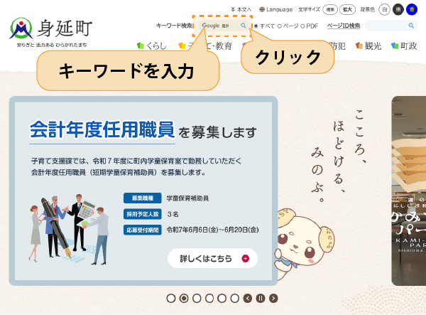Go to first slide indicator dot
The width and height of the screenshot is (426, 315).
click(x=171, y=299)
